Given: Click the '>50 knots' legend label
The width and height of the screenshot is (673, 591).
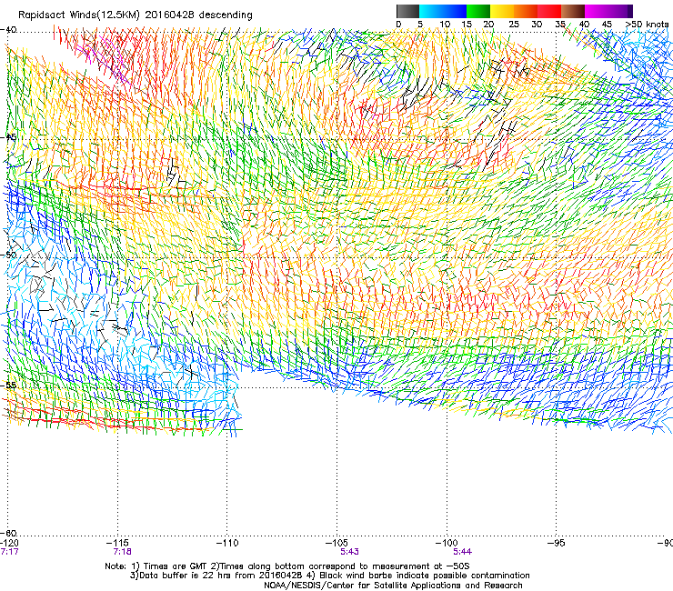Looking at the screenshot, I should (x=648, y=25).
